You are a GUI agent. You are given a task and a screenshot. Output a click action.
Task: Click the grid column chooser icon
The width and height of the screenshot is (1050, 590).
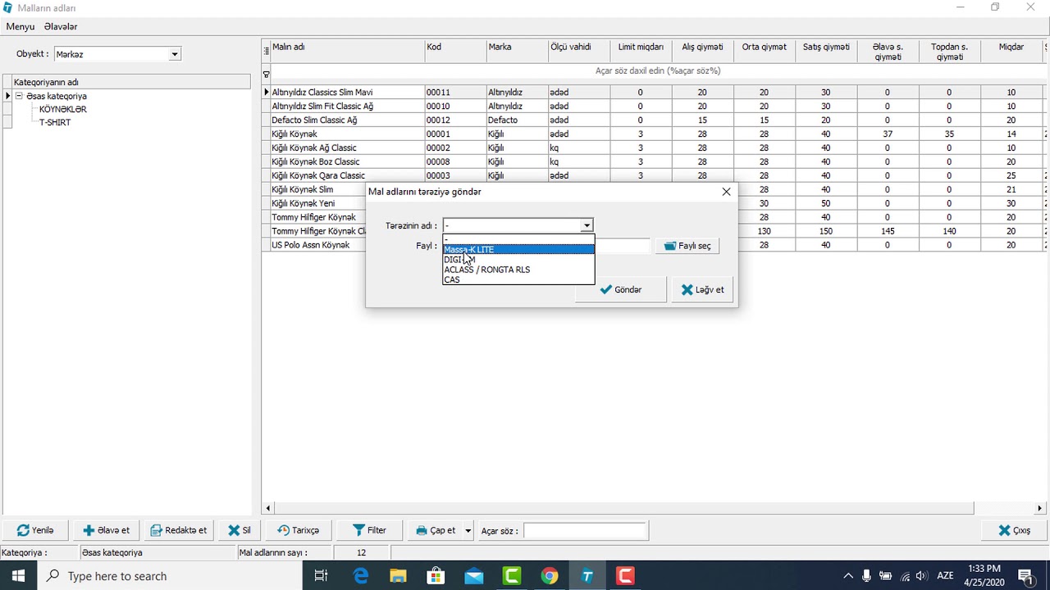click(266, 51)
